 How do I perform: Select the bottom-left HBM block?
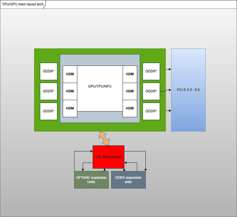(x=70, y=108)
